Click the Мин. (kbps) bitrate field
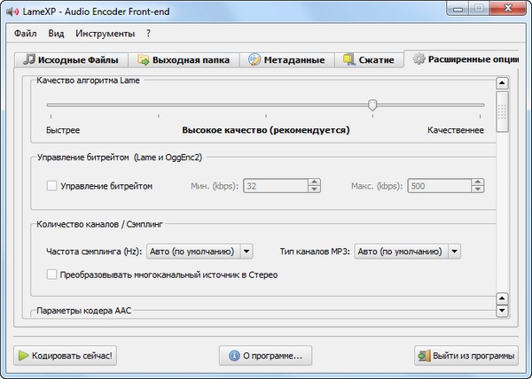The image size is (532, 379). click(276, 187)
